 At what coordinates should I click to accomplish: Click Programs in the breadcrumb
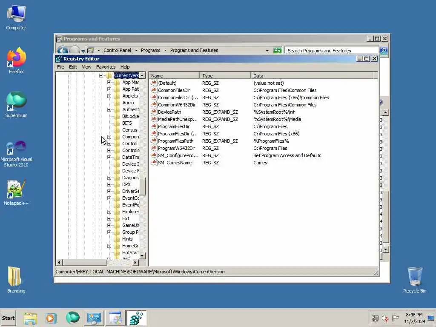point(150,50)
